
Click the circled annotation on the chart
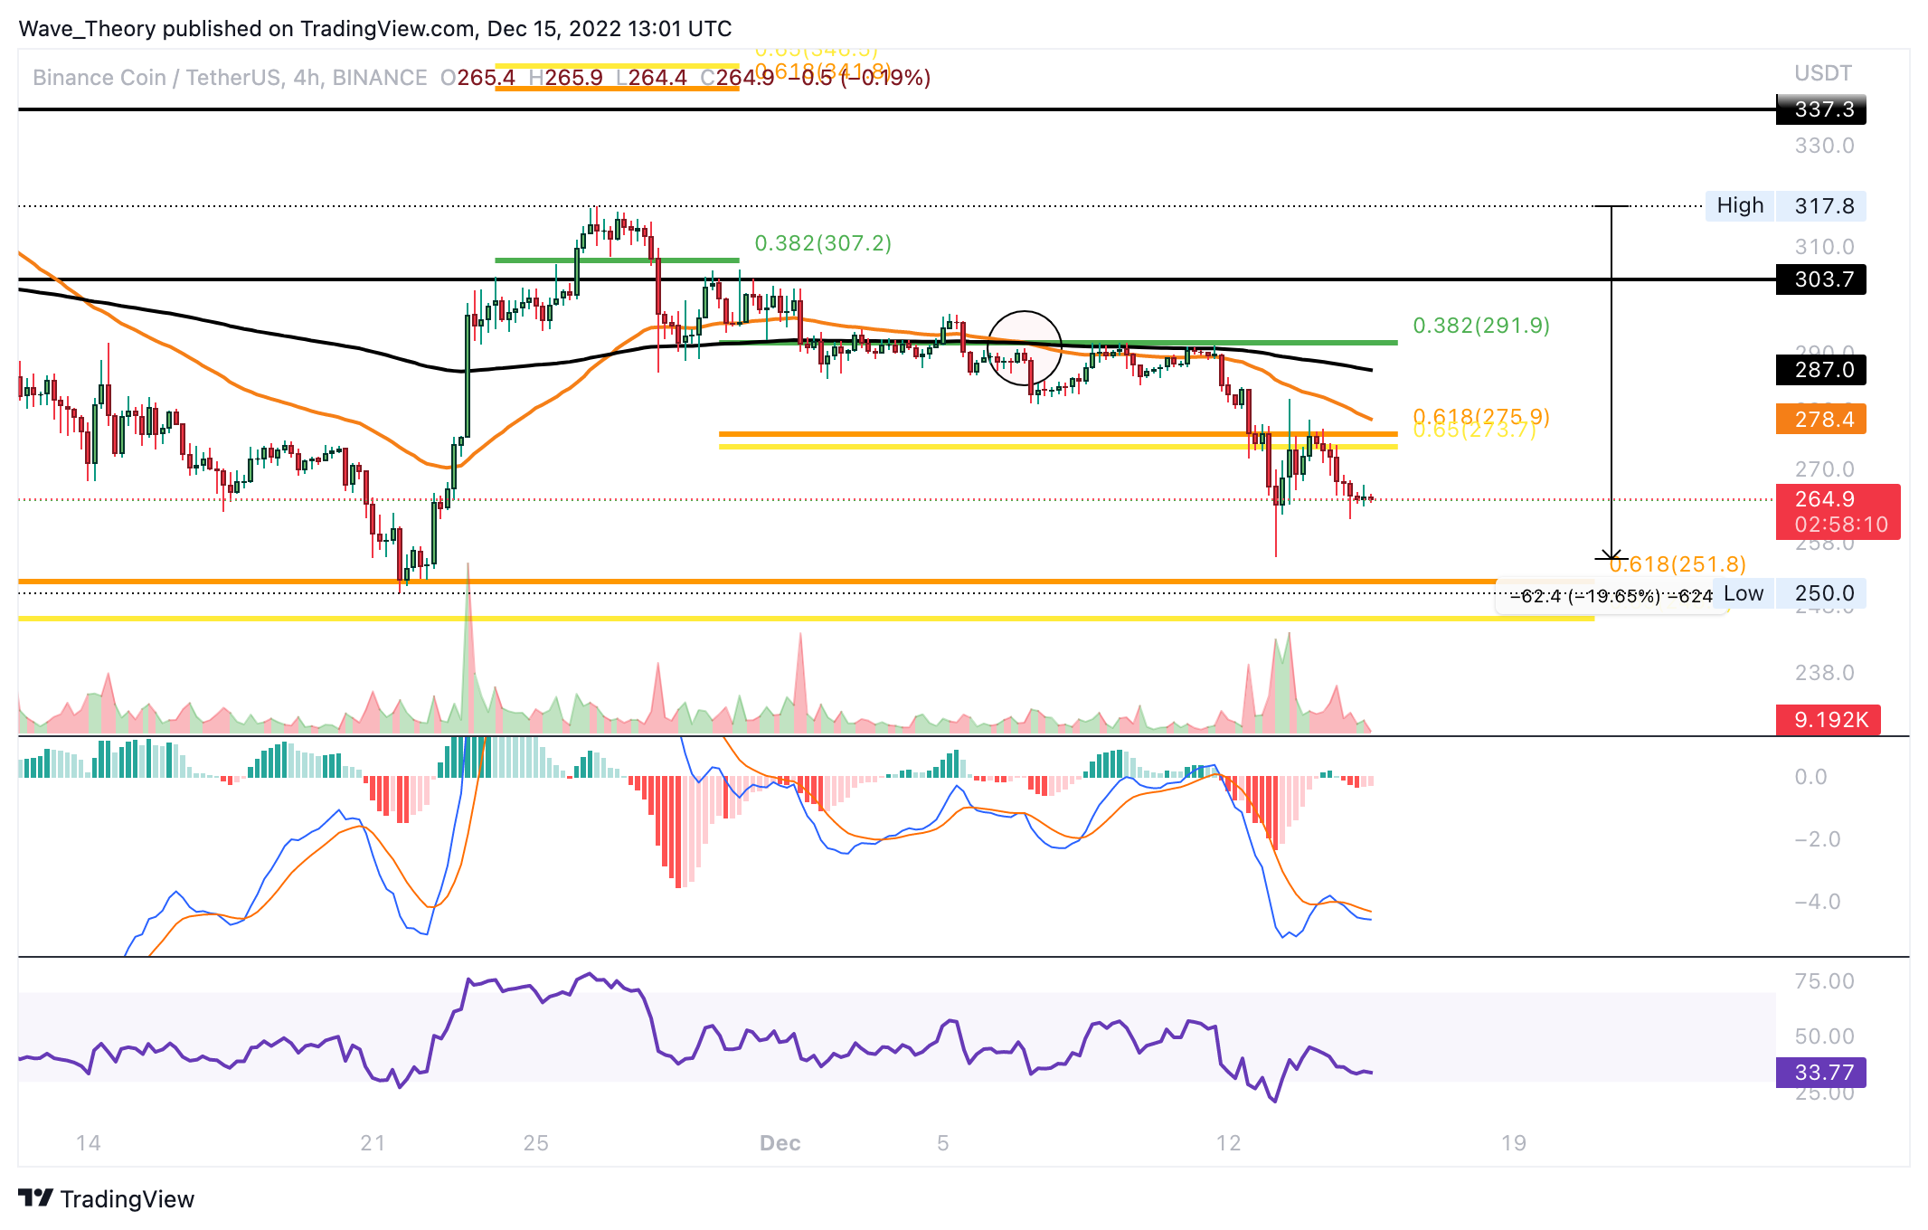pyautogui.click(x=1024, y=347)
